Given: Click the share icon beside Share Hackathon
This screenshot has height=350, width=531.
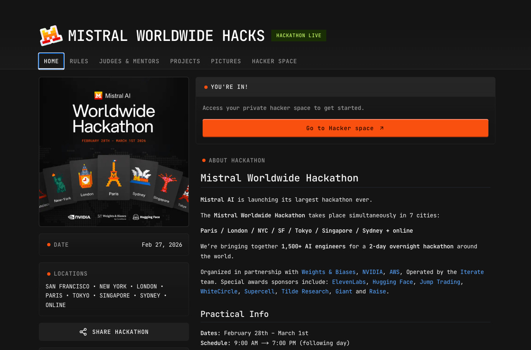Looking at the screenshot, I should coord(83,332).
